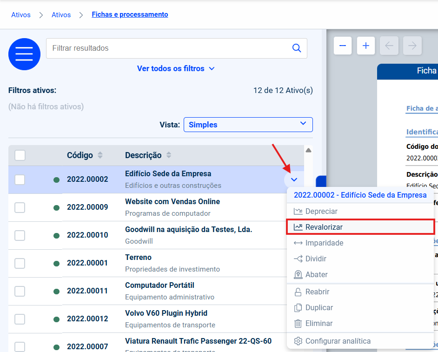Click green status dot of 2022.00002
The height and width of the screenshot is (352, 438).
tap(56, 179)
